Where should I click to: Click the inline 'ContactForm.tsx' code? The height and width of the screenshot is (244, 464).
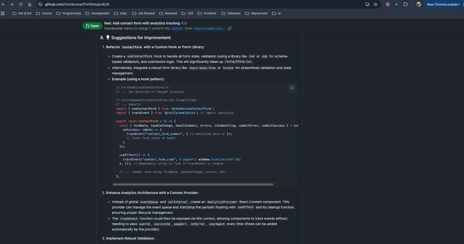(238, 62)
